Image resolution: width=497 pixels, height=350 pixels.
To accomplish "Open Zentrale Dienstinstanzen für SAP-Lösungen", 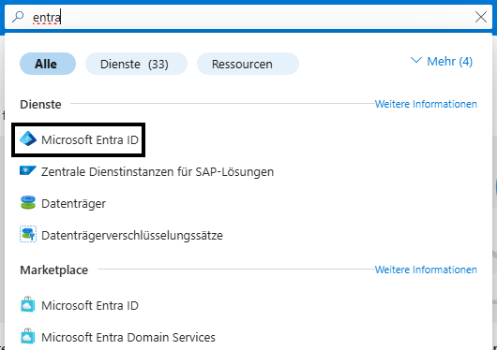I will tap(158, 172).
